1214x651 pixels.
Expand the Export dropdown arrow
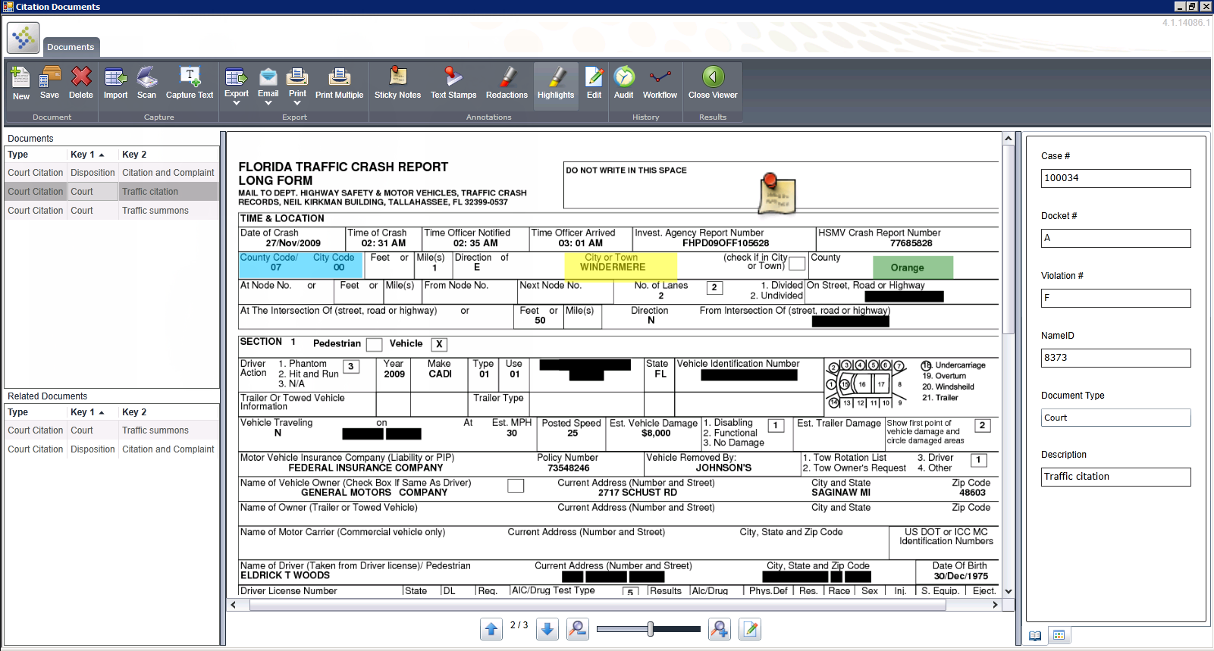pyautogui.click(x=237, y=104)
